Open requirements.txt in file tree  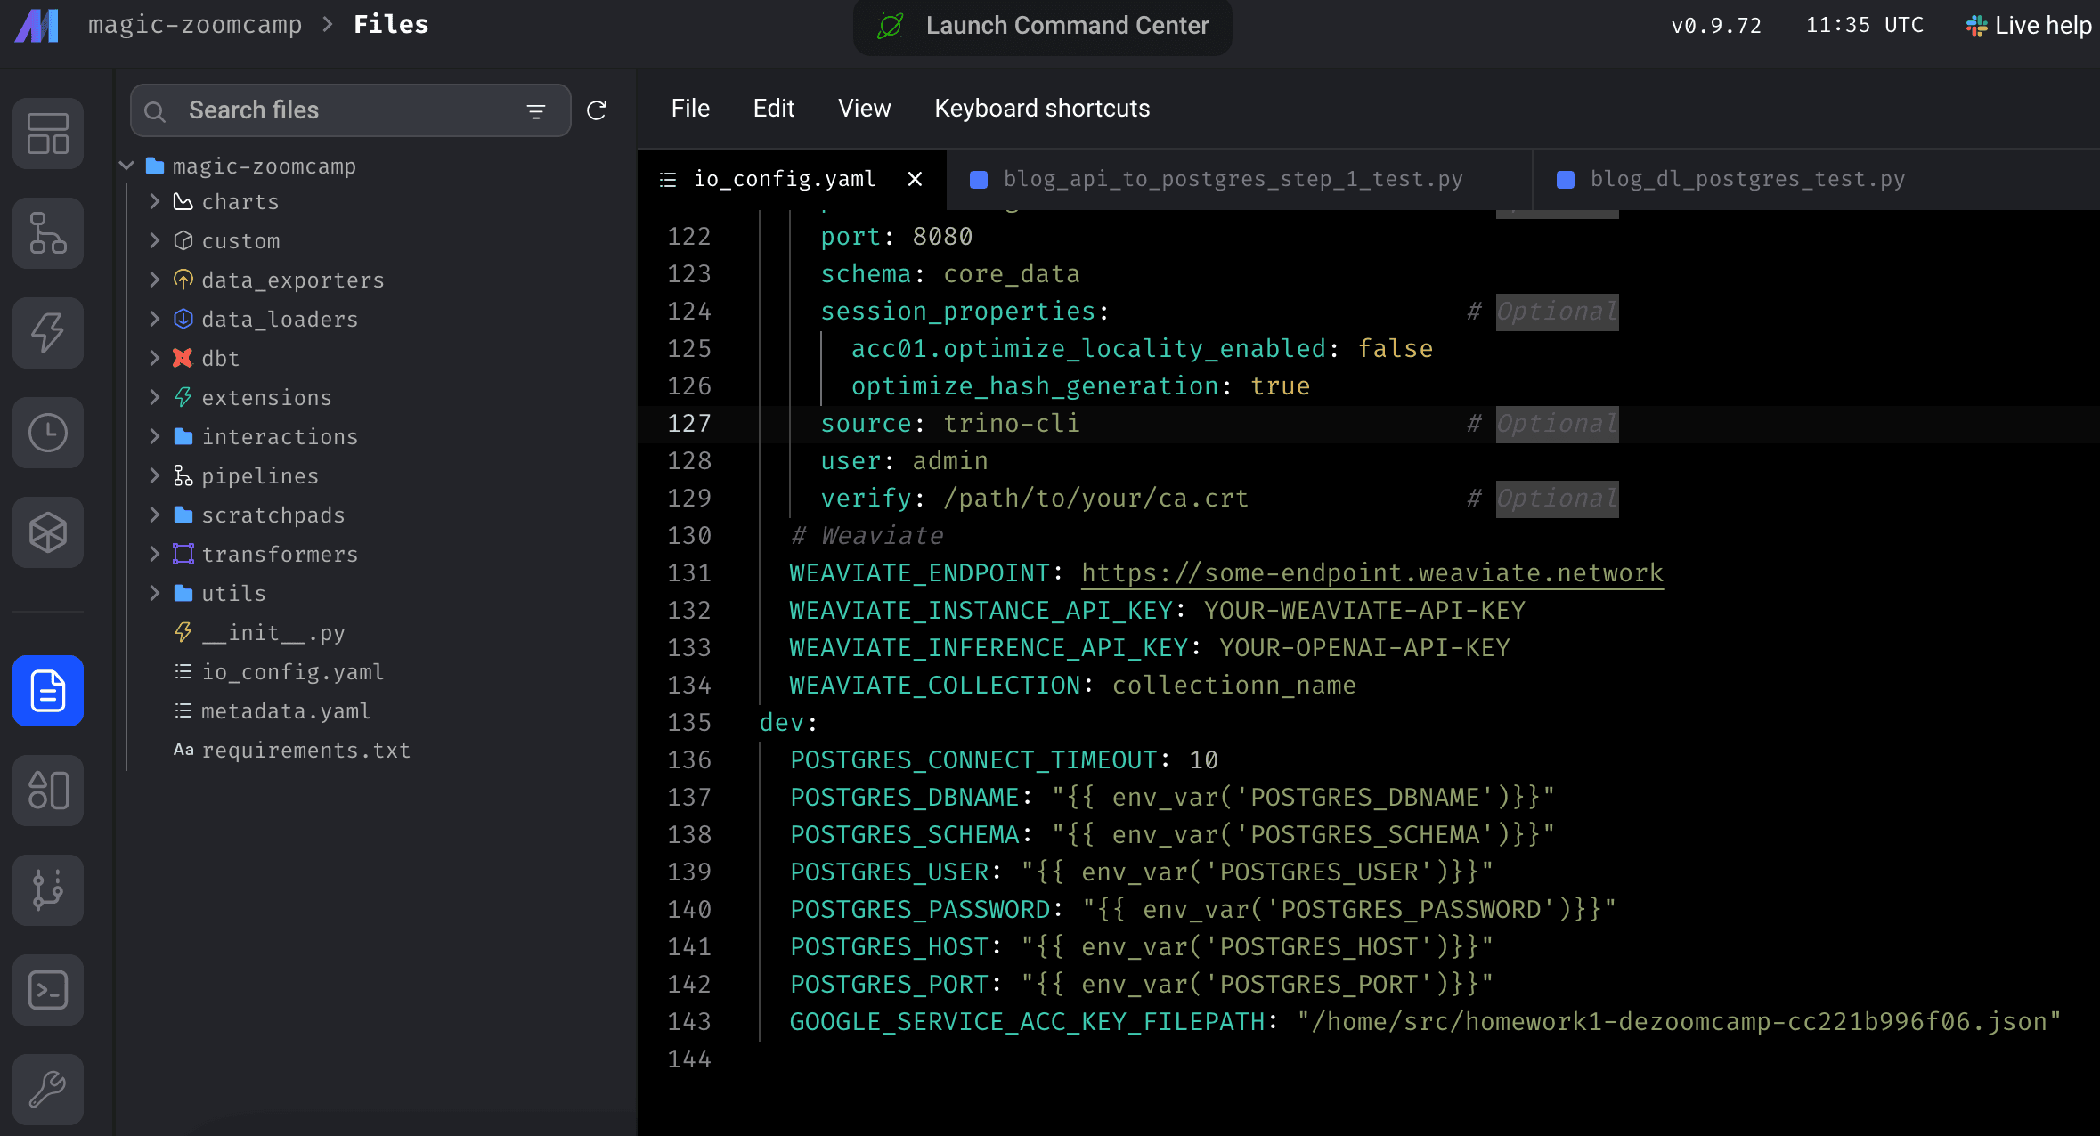305,751
